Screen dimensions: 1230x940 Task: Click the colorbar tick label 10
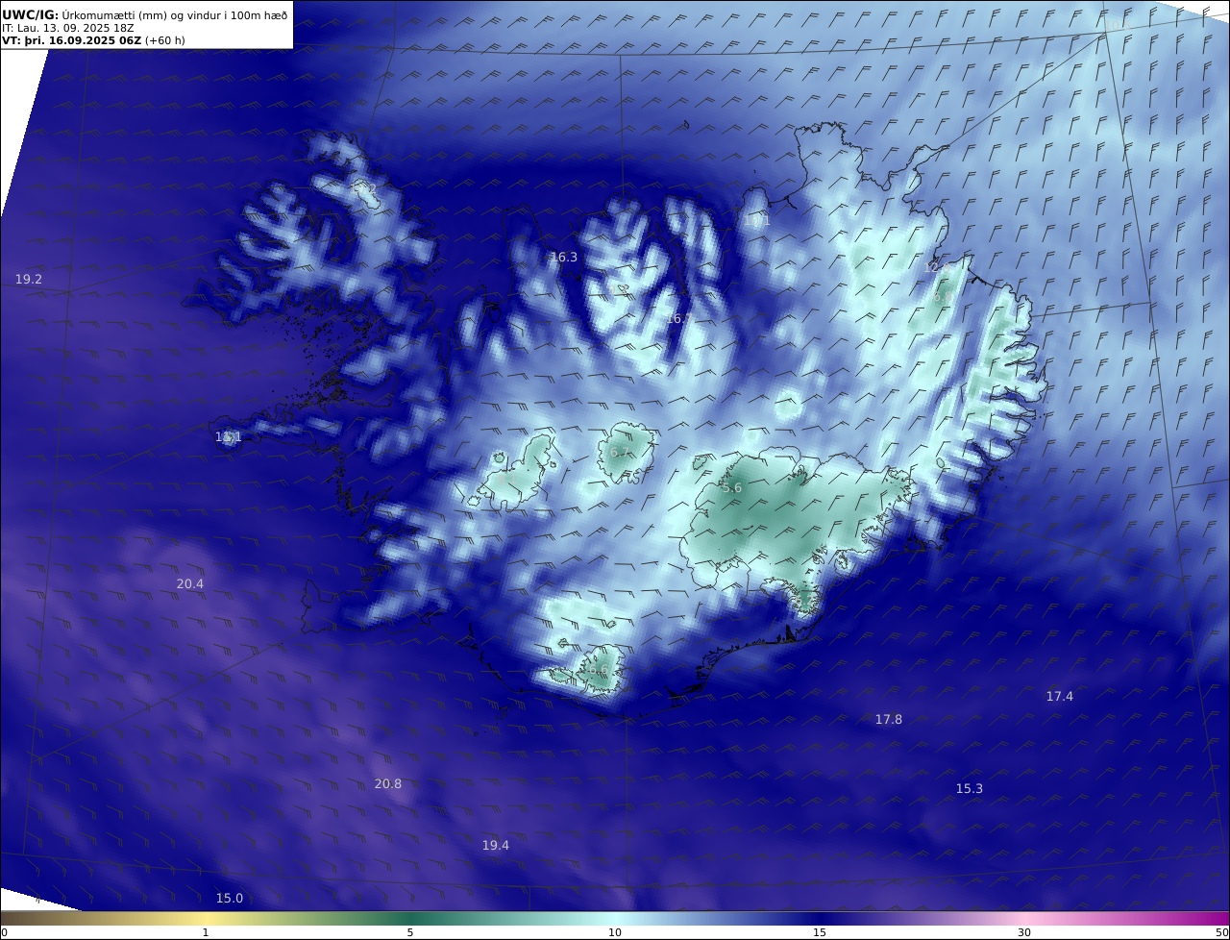615,932
